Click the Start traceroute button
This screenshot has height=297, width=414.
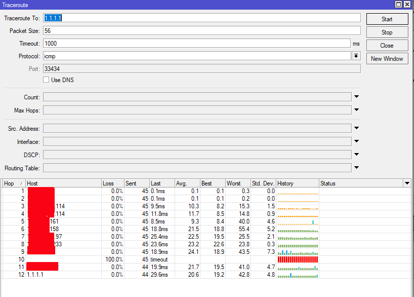click(x=387, y=19)
